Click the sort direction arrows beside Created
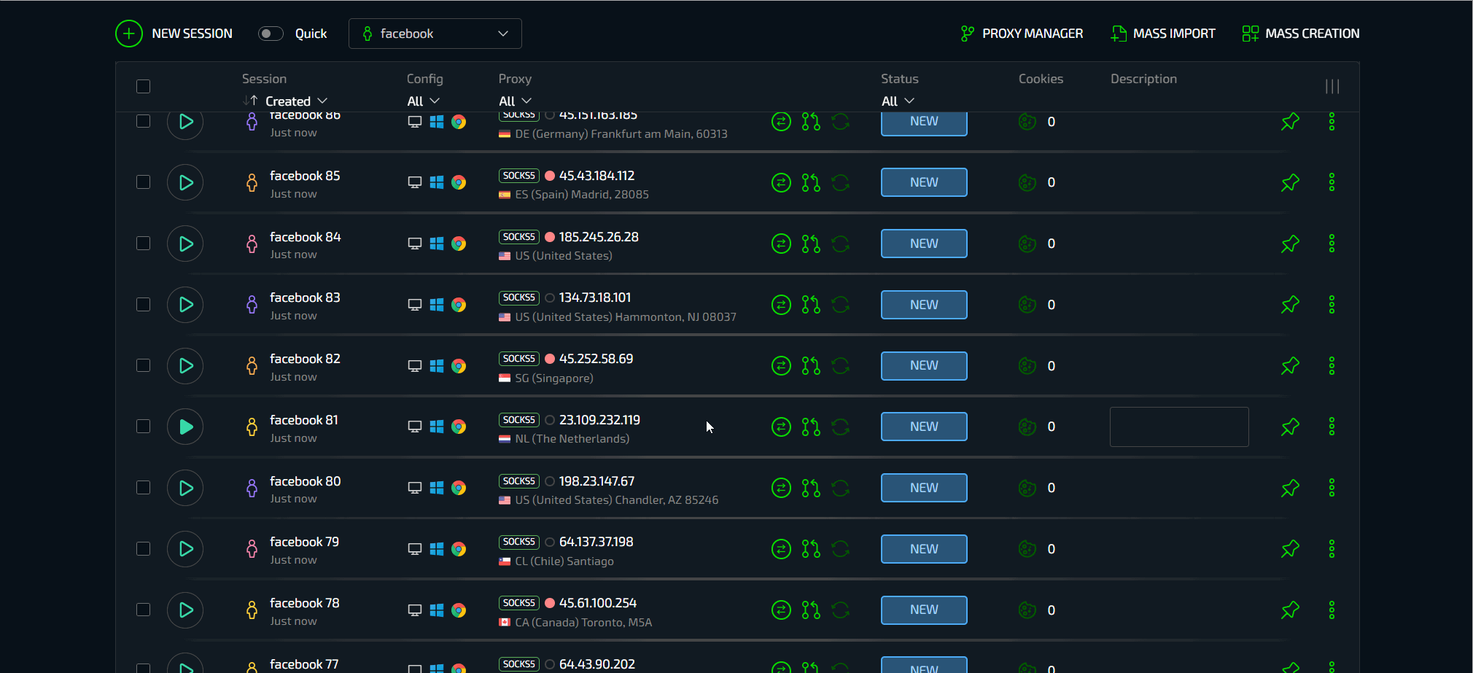 [250, 101]
